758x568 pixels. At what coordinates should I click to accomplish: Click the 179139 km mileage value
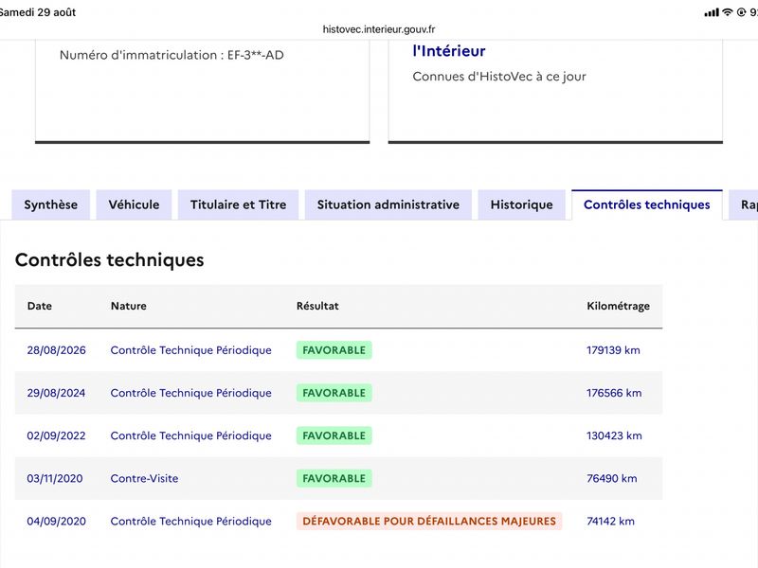pyautogui.click(x=613, y=350)
